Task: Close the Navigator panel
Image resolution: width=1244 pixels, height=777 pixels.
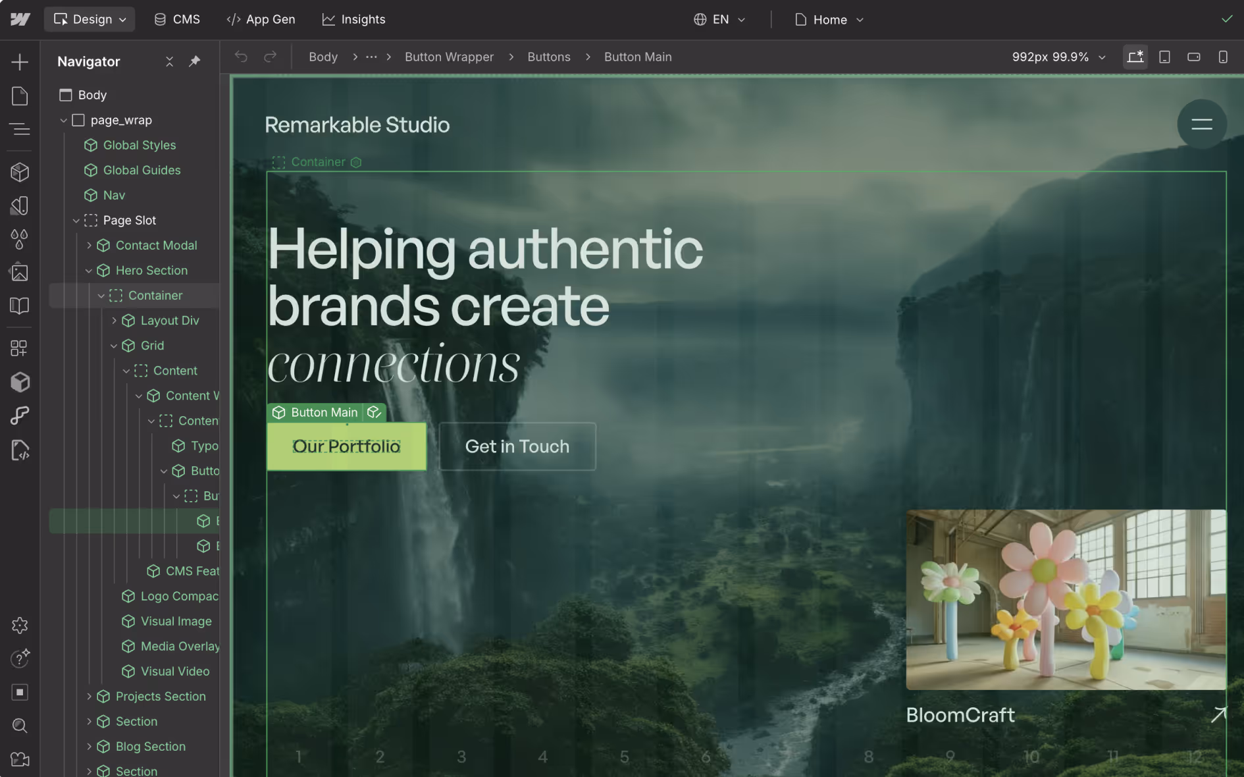Action: tap(169, 61)
